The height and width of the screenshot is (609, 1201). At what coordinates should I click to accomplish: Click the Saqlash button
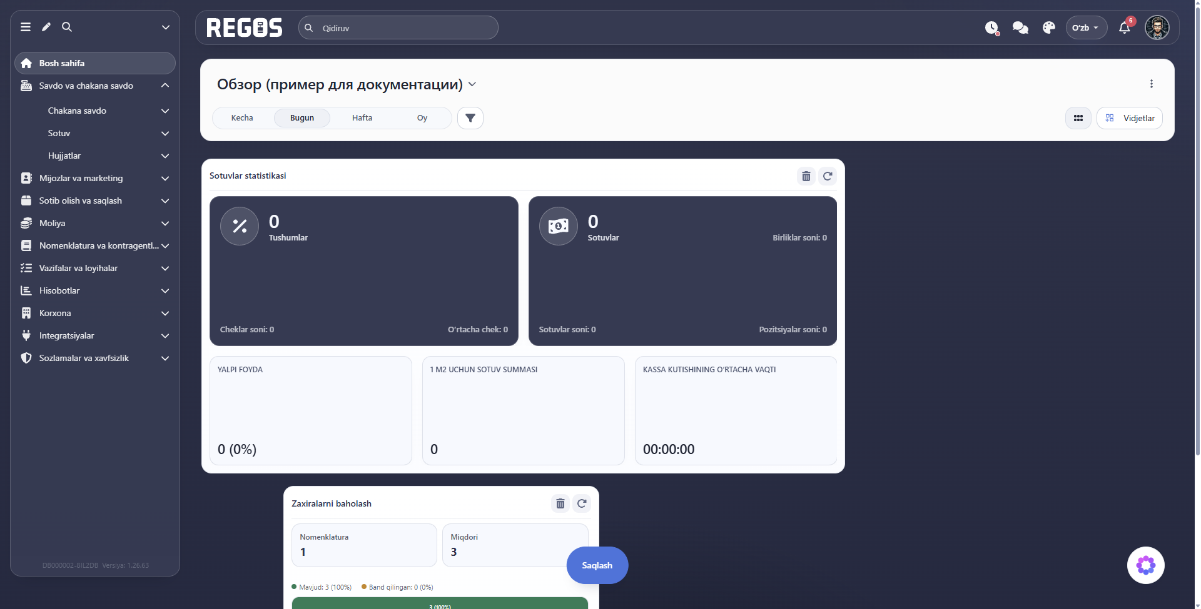[x=597, y=565]
